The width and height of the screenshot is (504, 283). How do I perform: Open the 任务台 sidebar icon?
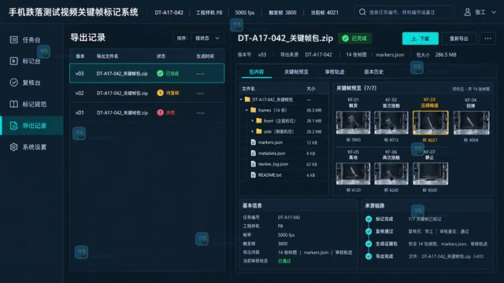pos(14,40)
